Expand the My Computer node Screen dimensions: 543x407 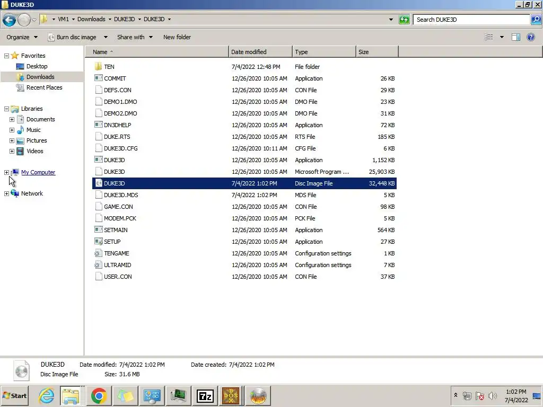[6, 172]
